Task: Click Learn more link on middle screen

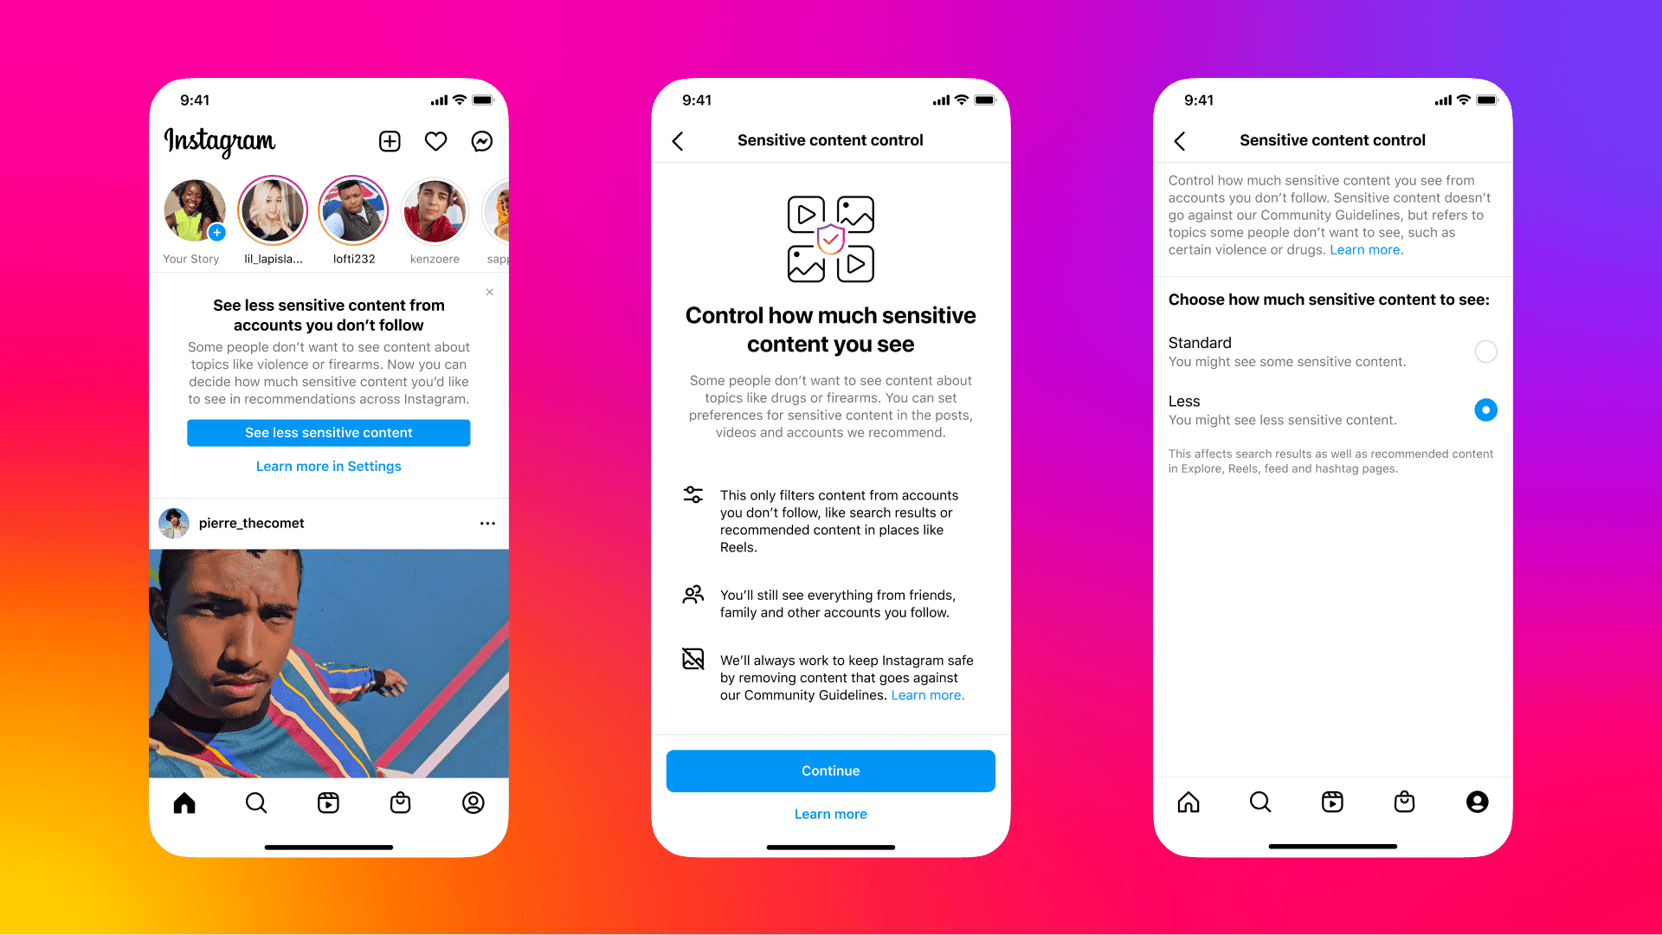Action: [830, 814]
